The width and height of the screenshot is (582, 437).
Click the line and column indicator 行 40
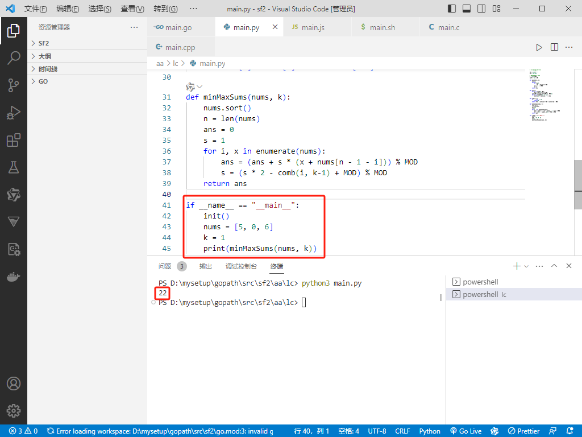pos(311,431)
